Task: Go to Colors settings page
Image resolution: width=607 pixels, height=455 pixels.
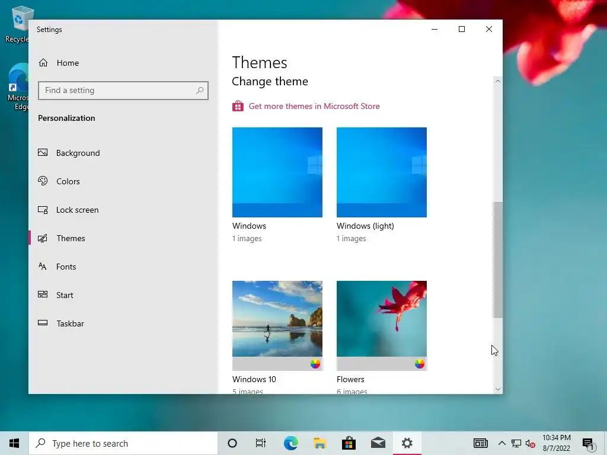Action: click(x=68, y=181)
